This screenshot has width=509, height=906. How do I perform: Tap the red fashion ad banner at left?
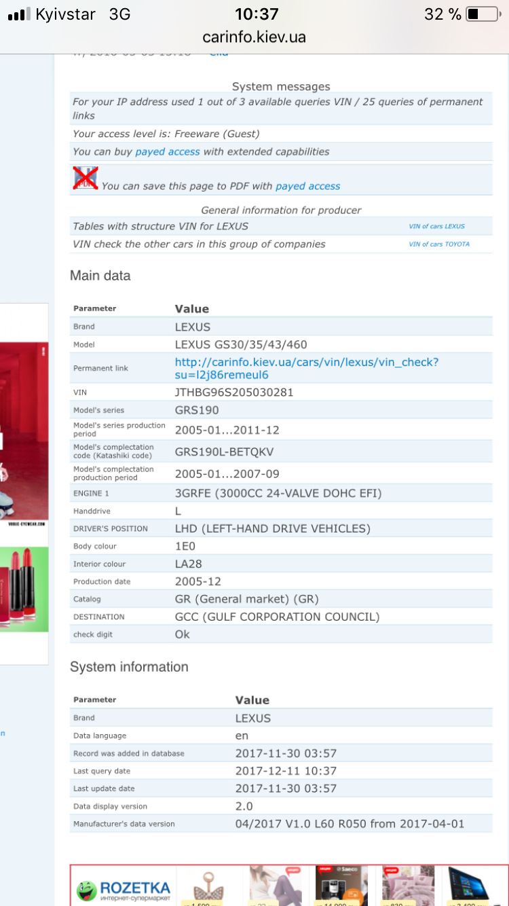(x=24, y=435)
